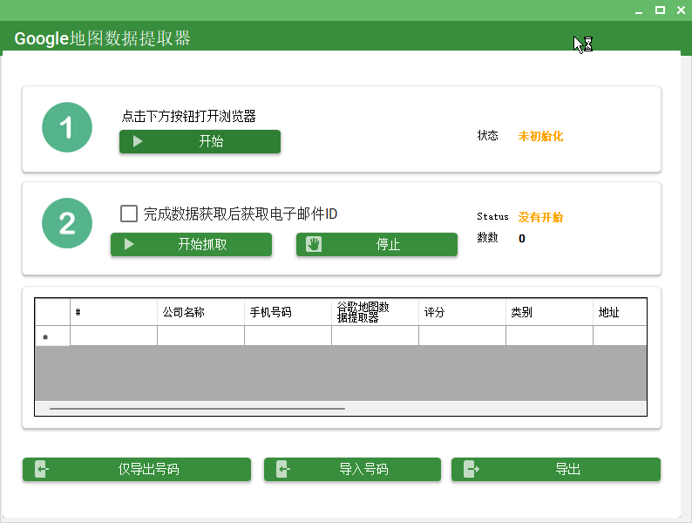Viewport: 692px width, 523px height.
Task: Click the play icon on 开始 button
Action: [138, 141]
